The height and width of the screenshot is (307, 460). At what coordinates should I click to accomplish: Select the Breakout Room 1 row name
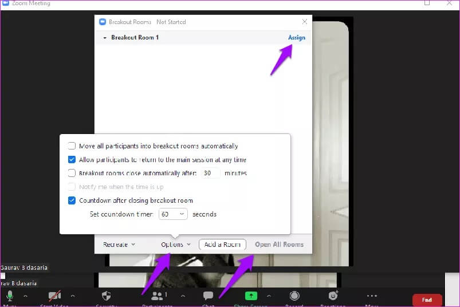(135, 38)
